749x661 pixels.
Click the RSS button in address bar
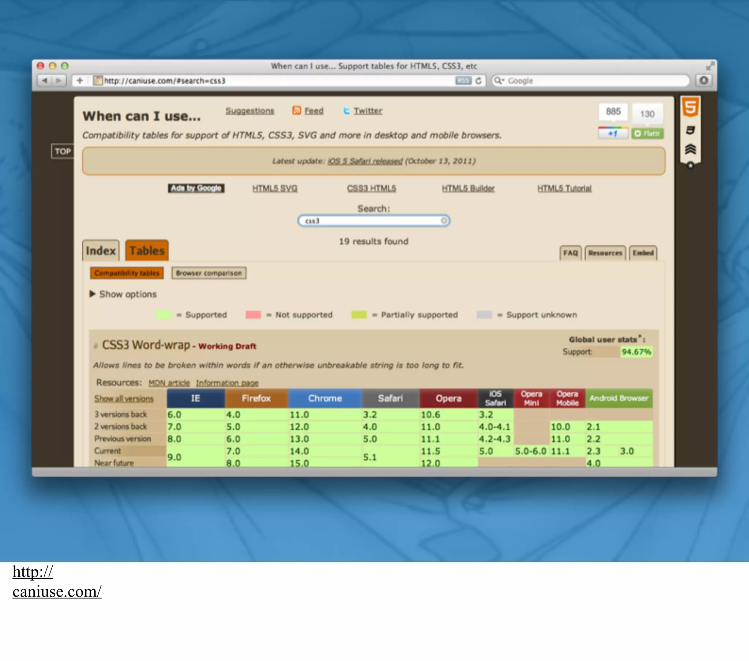[463, 80]
